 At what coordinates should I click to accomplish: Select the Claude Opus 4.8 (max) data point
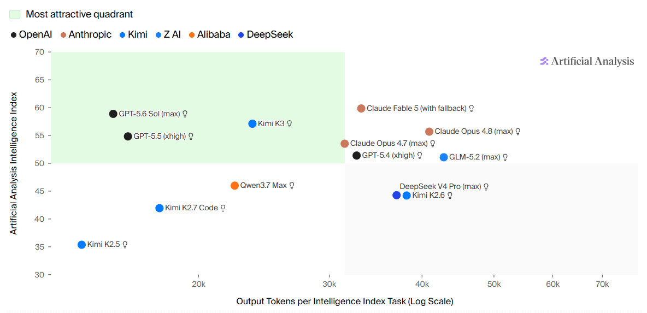tap(429, 132)
